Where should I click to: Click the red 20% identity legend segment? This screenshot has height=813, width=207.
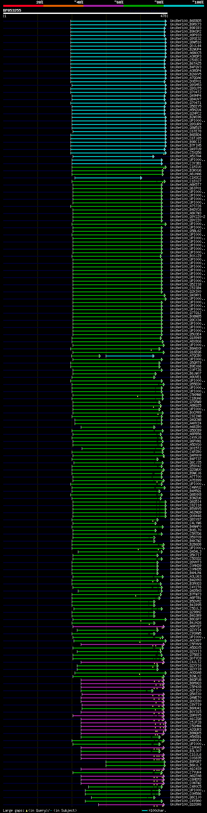(x=23, y=6)
